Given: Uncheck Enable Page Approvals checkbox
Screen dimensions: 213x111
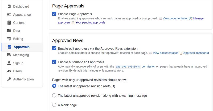Looking at the screenshot, I should coord(54,14).
